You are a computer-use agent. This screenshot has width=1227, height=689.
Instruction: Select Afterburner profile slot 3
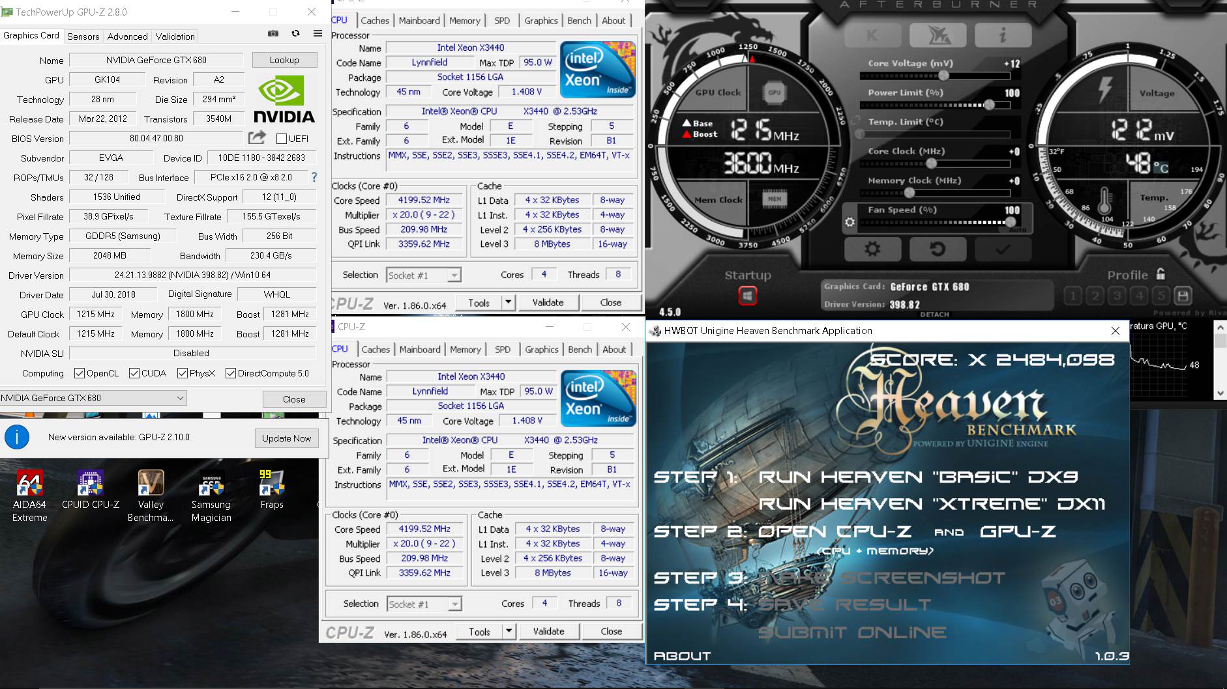click(1117, 296)
